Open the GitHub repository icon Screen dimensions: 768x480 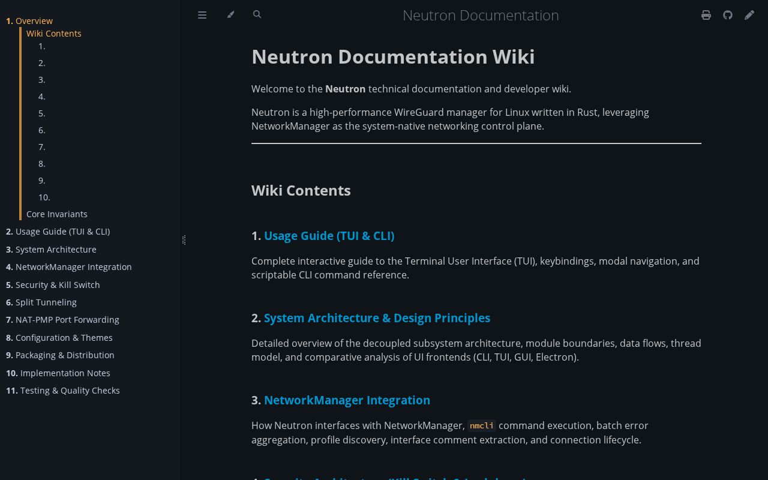coord(728,15)
